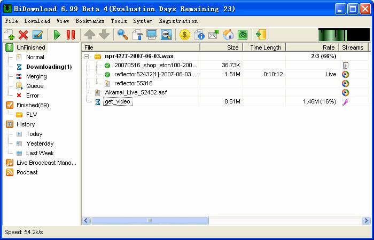Pause download with the red pause icon
Viewport: 374px width, 240px height.
[x=71, y=35]
